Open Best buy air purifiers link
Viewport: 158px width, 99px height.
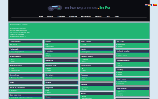(x=17, y=78)
